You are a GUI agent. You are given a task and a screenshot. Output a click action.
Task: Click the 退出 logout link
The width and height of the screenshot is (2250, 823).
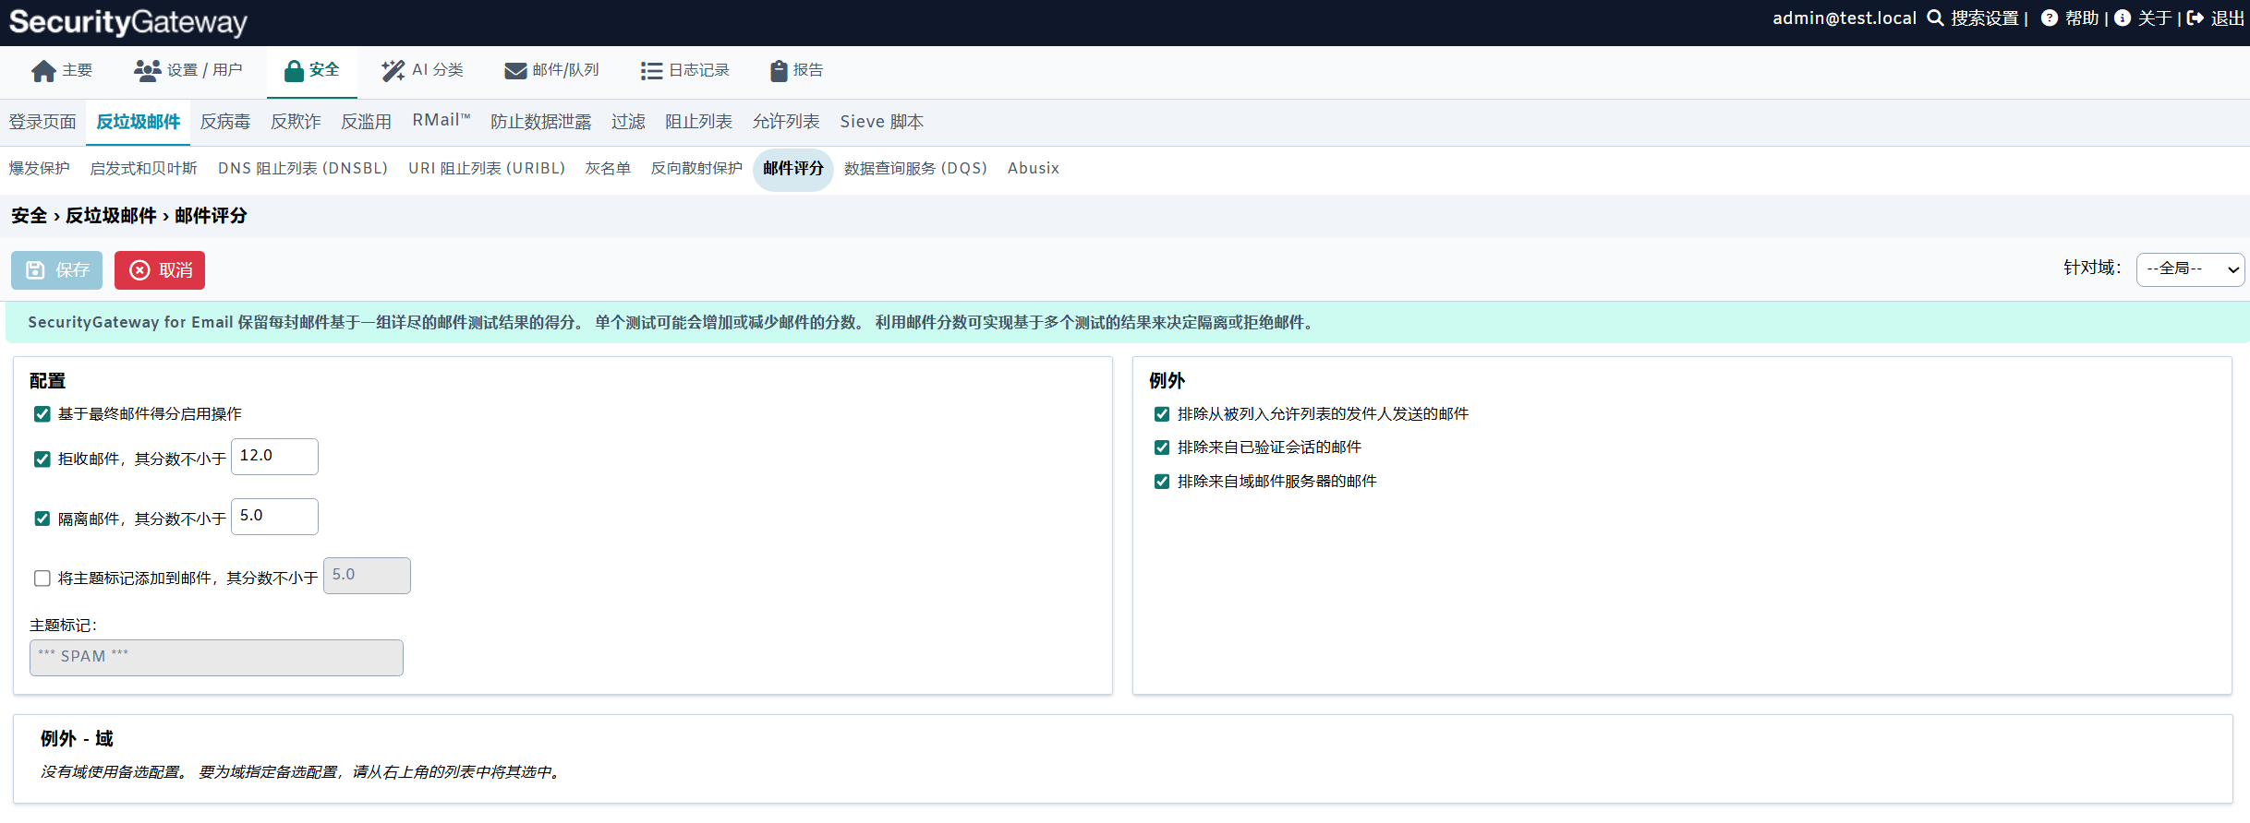[2227, 18]
